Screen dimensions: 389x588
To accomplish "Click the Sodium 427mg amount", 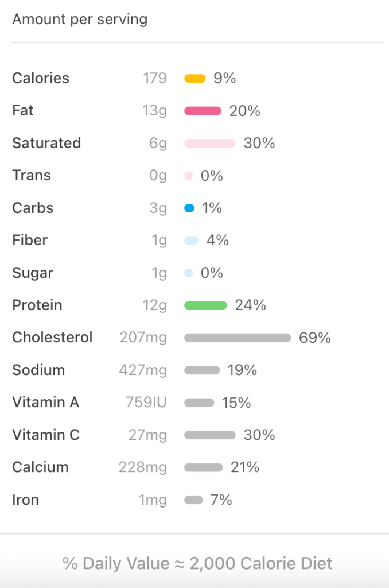I will [x=143, y=370].
